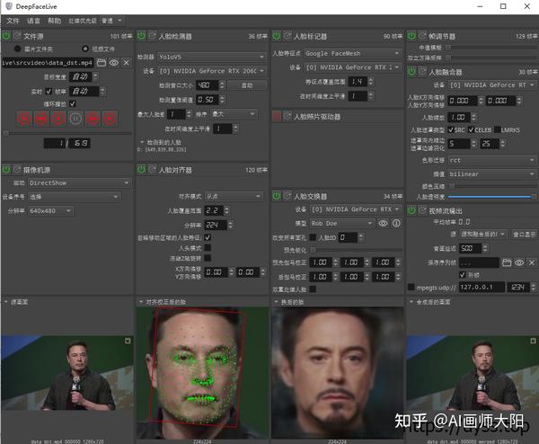This screenshot has height=444, width=539.
Task: Open process priority dropdown in menu bar
Action: coord(112,21)
